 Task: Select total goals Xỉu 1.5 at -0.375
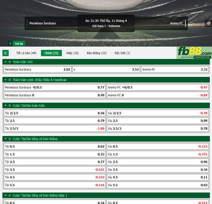[x=158, y=154]
